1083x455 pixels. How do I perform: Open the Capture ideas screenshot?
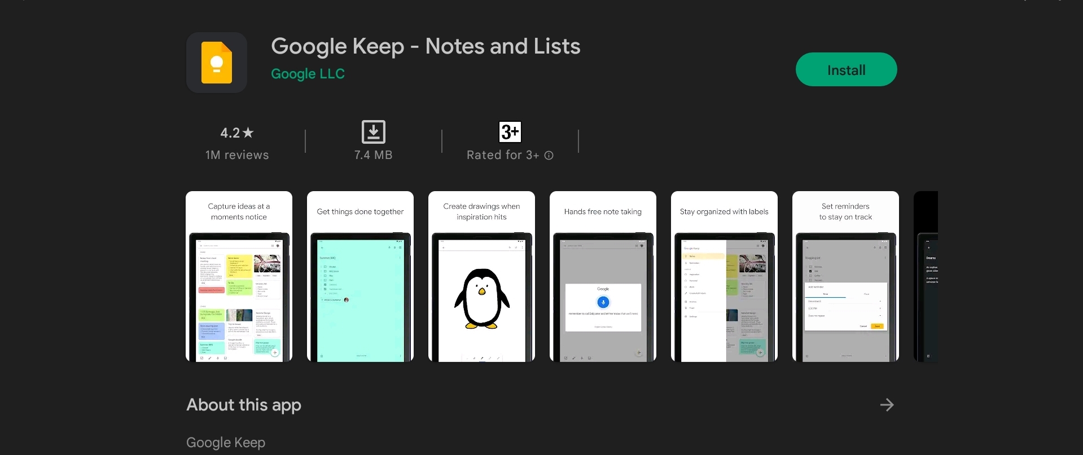tap(239, 276)
